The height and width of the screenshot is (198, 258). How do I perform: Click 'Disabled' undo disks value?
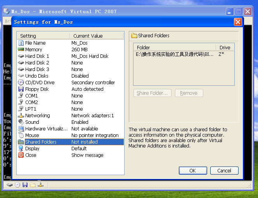[x=80, y=76]
